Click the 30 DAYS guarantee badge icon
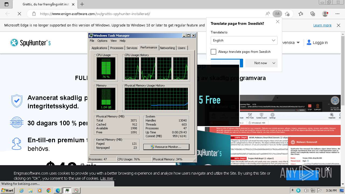Viewport: 345px width, 194px height. [17, 122]
